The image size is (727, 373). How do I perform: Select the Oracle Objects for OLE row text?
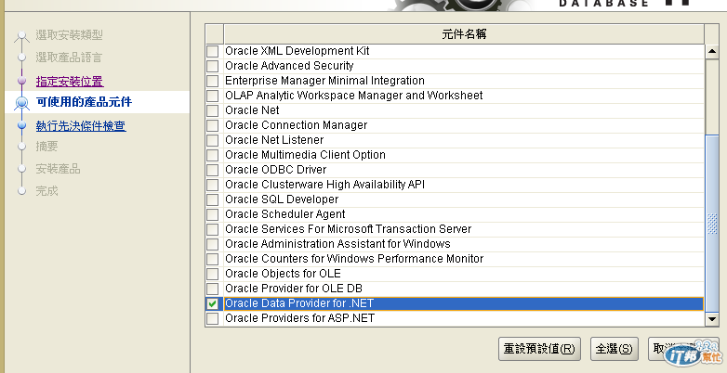[x=283, y=273]
